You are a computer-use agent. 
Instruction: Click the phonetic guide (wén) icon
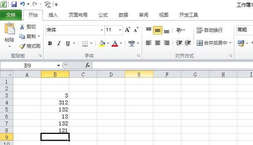coord(132,43)
